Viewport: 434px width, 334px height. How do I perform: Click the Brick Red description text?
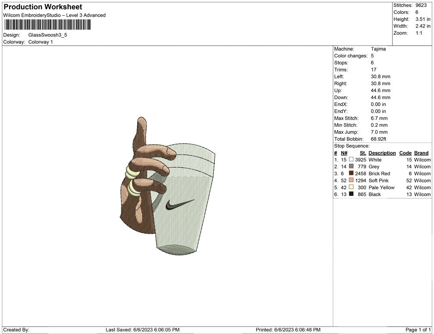(379, 174)
